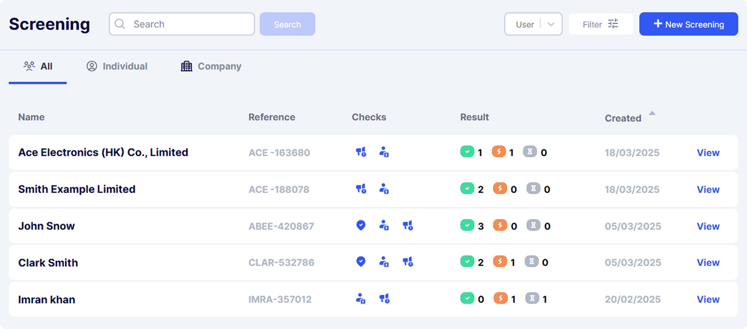Switch to the Individual tab

pos(117,66)
